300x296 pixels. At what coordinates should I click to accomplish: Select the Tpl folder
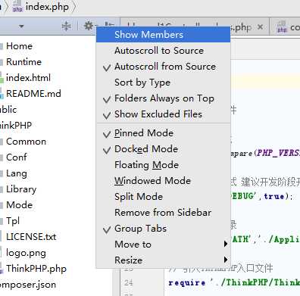pos(13,221)
